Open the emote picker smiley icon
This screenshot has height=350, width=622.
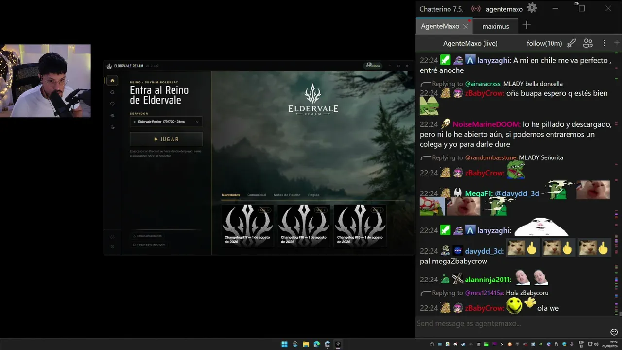[614, 332]
